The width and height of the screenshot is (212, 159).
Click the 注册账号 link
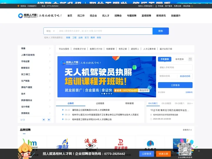tap(189, 92)
